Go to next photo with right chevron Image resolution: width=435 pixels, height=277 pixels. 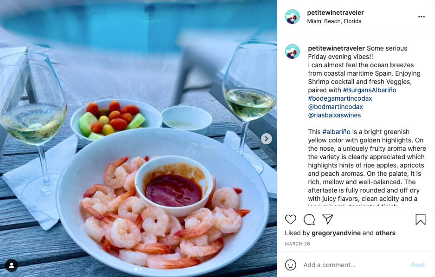pyautogui.click(x=266, y=139)
